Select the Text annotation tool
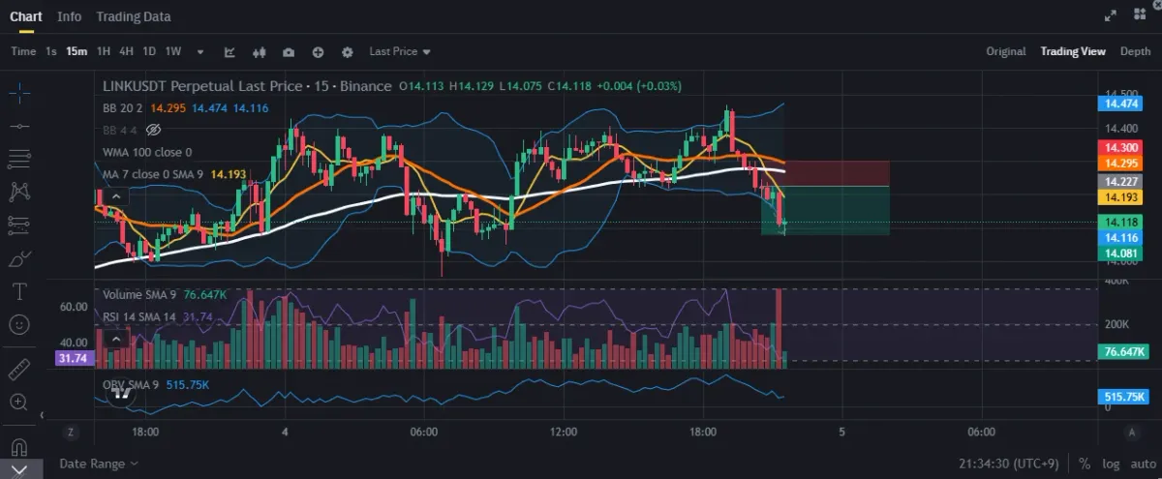1162x479 pixels. (x=19, y=291)
